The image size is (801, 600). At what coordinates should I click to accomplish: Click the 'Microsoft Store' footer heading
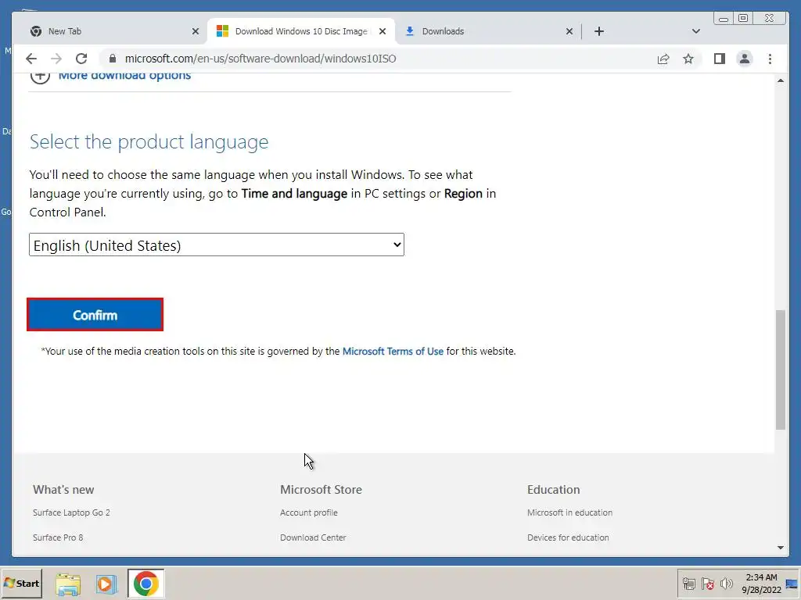click(x=321, y=489)
